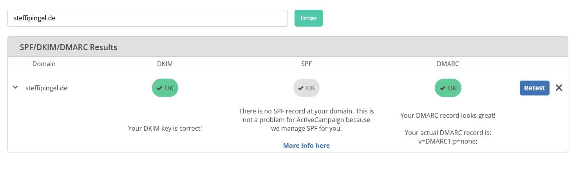Click the 'Your DKIM key is correct!' message
The image size is (575, 169).
tap(165, 128)
